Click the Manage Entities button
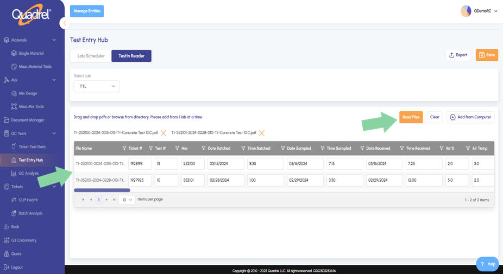503x274 pixels. pos(87,11)
